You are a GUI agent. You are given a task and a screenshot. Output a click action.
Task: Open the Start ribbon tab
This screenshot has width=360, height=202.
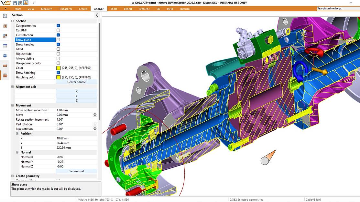click(18, 9)
